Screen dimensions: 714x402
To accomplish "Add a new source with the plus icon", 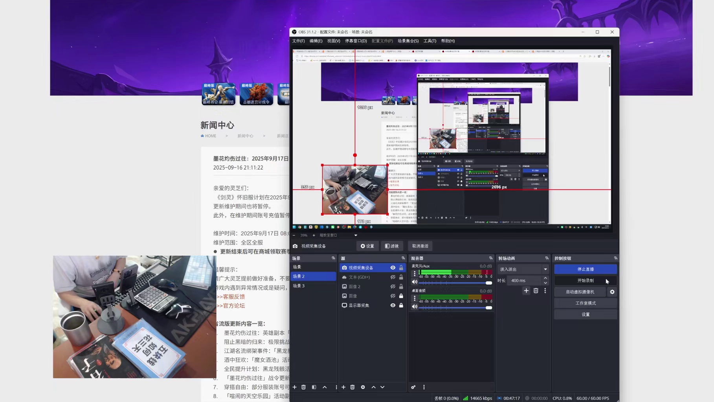I will (x=343, y=387).
